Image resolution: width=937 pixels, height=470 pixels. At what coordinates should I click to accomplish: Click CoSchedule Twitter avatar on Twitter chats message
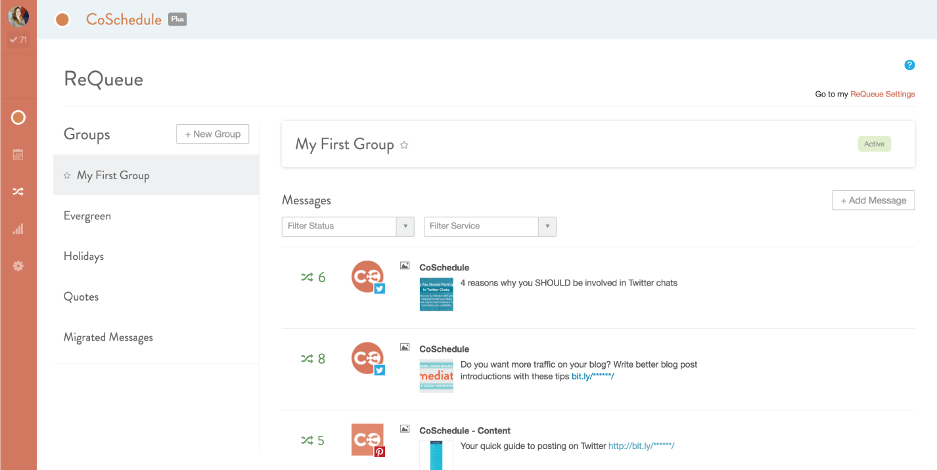367,276
